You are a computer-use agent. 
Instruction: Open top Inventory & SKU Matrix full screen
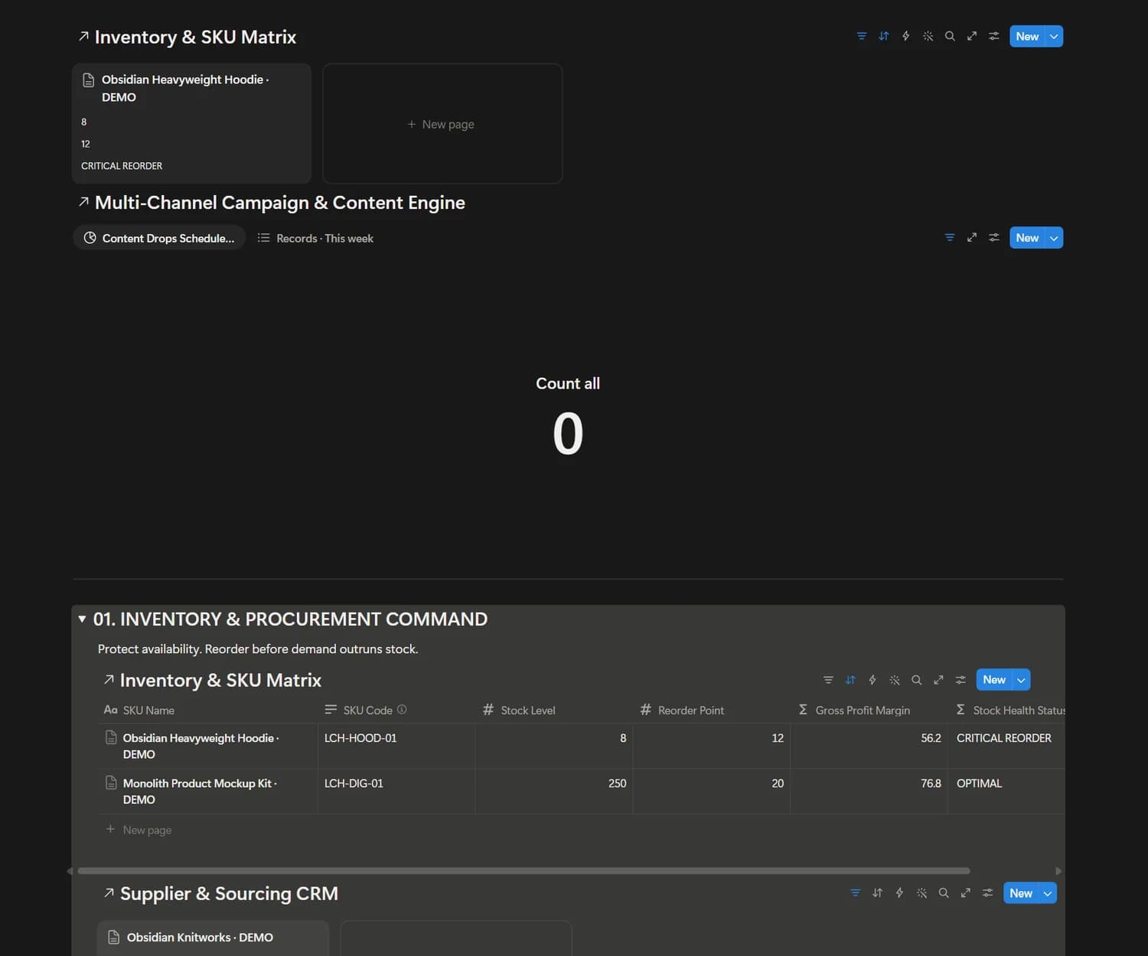click(972, 36)
